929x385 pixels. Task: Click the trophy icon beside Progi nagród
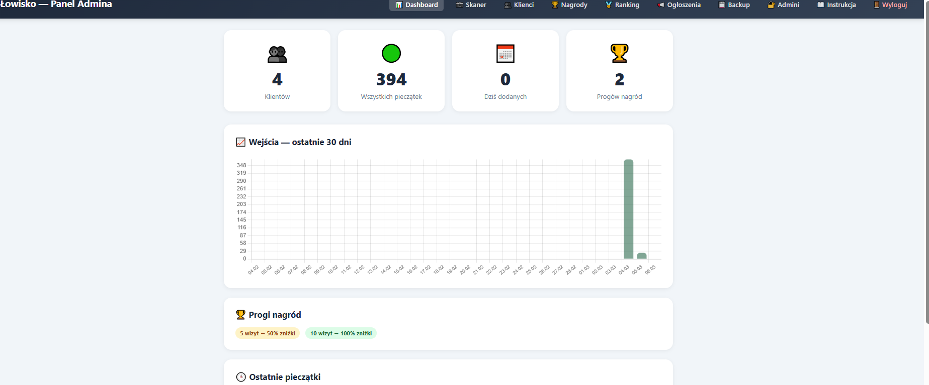(x=241, y=315)
